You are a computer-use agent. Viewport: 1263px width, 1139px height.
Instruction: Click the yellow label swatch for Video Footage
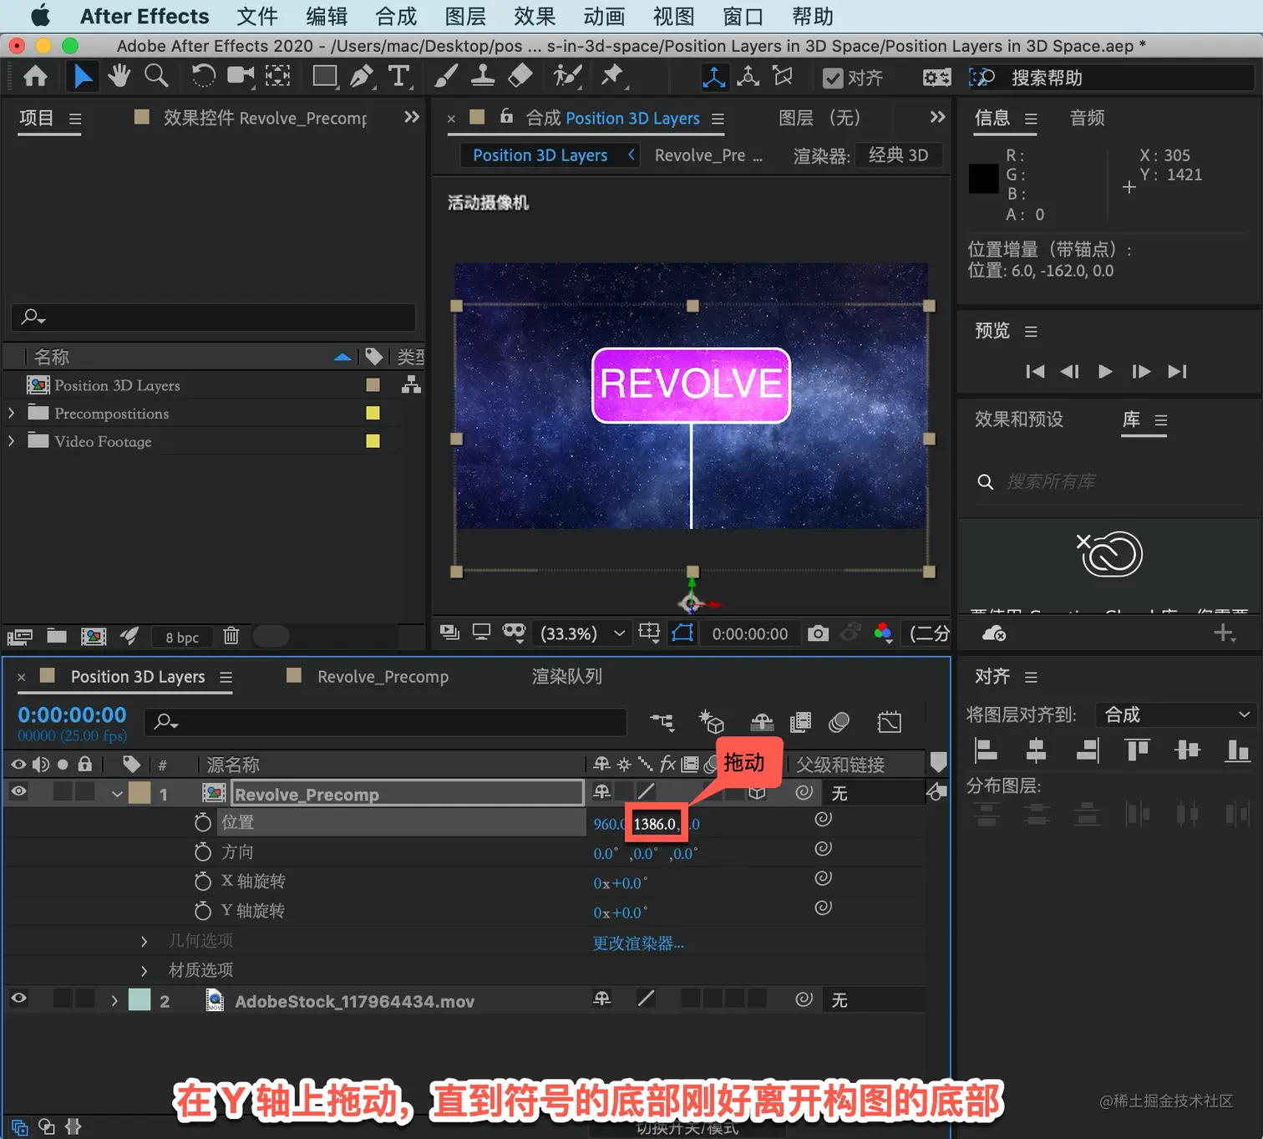point(373,440)
